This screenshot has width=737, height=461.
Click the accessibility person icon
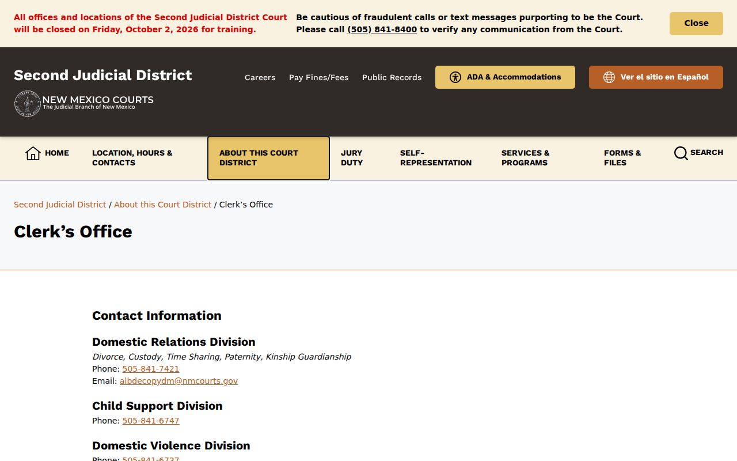pyautogui.click(x=455, y=77)
